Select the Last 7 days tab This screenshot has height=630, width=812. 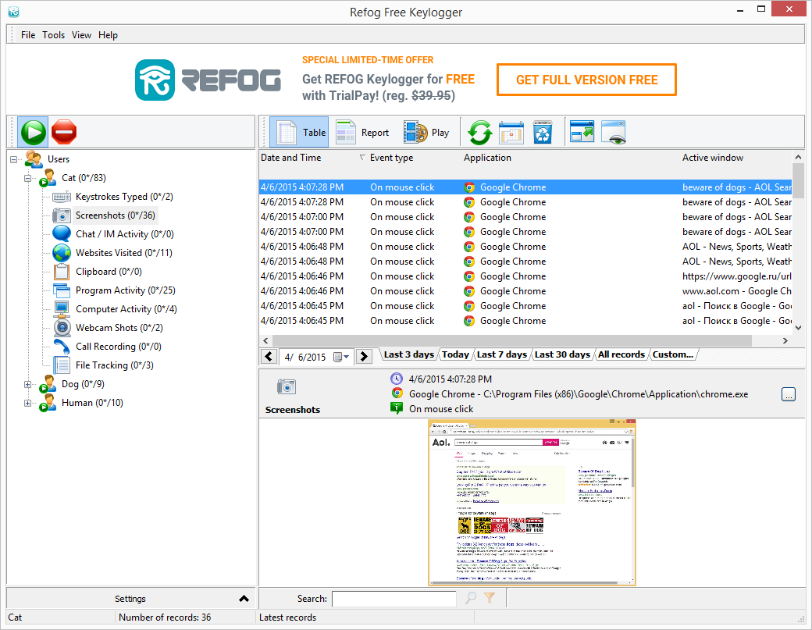[x=501, y=354]
